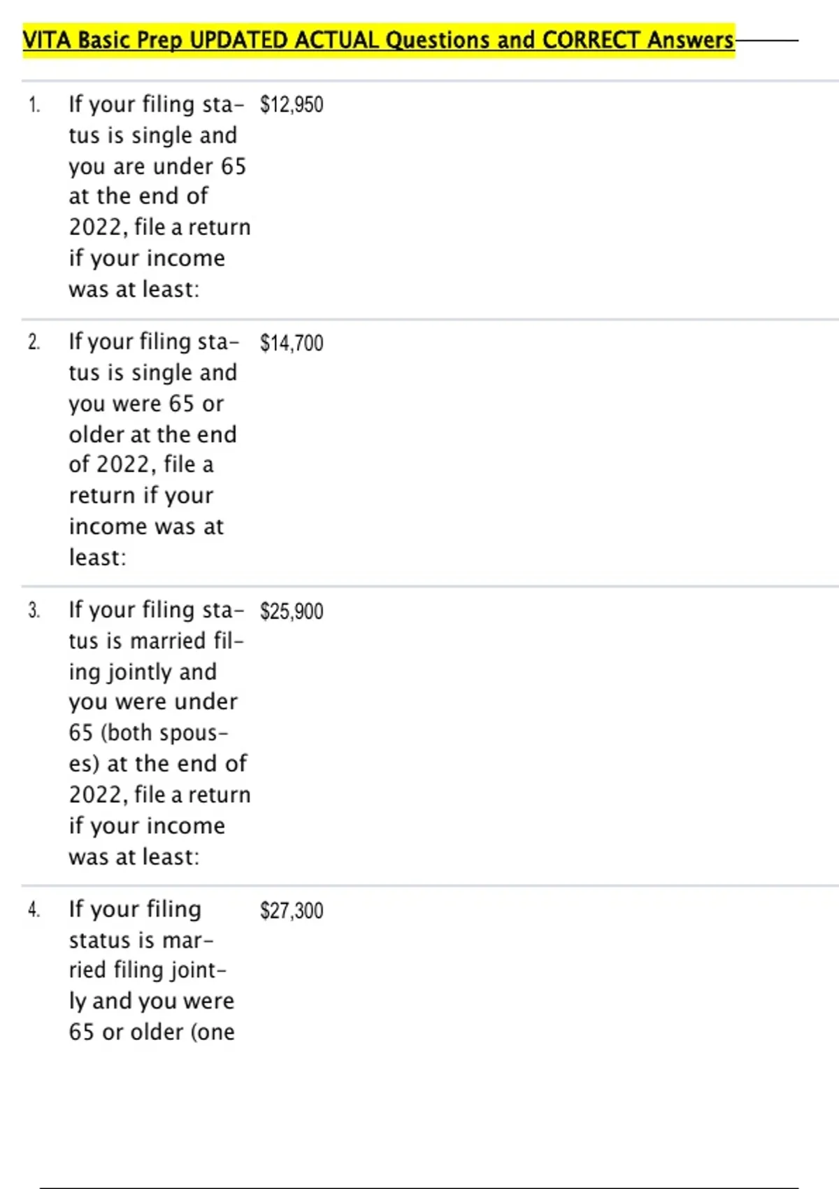Click the yellow highlighted VITA Basic Prep title
The image size is (839, 1189).
pos(378,40)
